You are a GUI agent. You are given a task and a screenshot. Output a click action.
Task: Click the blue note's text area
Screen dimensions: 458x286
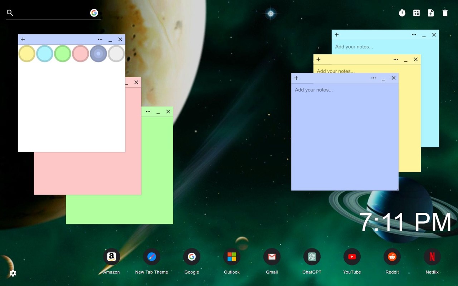[x=345, y=137]
